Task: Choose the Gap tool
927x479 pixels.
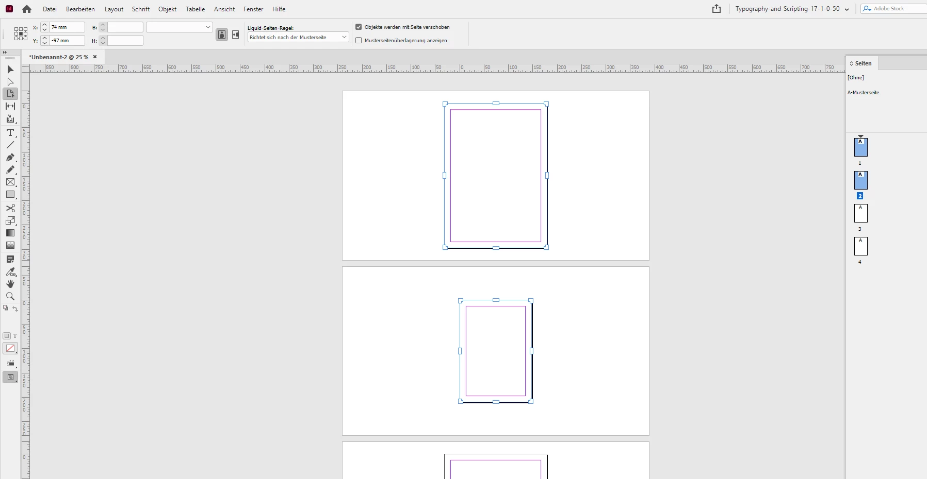Action: coord(10,106)
